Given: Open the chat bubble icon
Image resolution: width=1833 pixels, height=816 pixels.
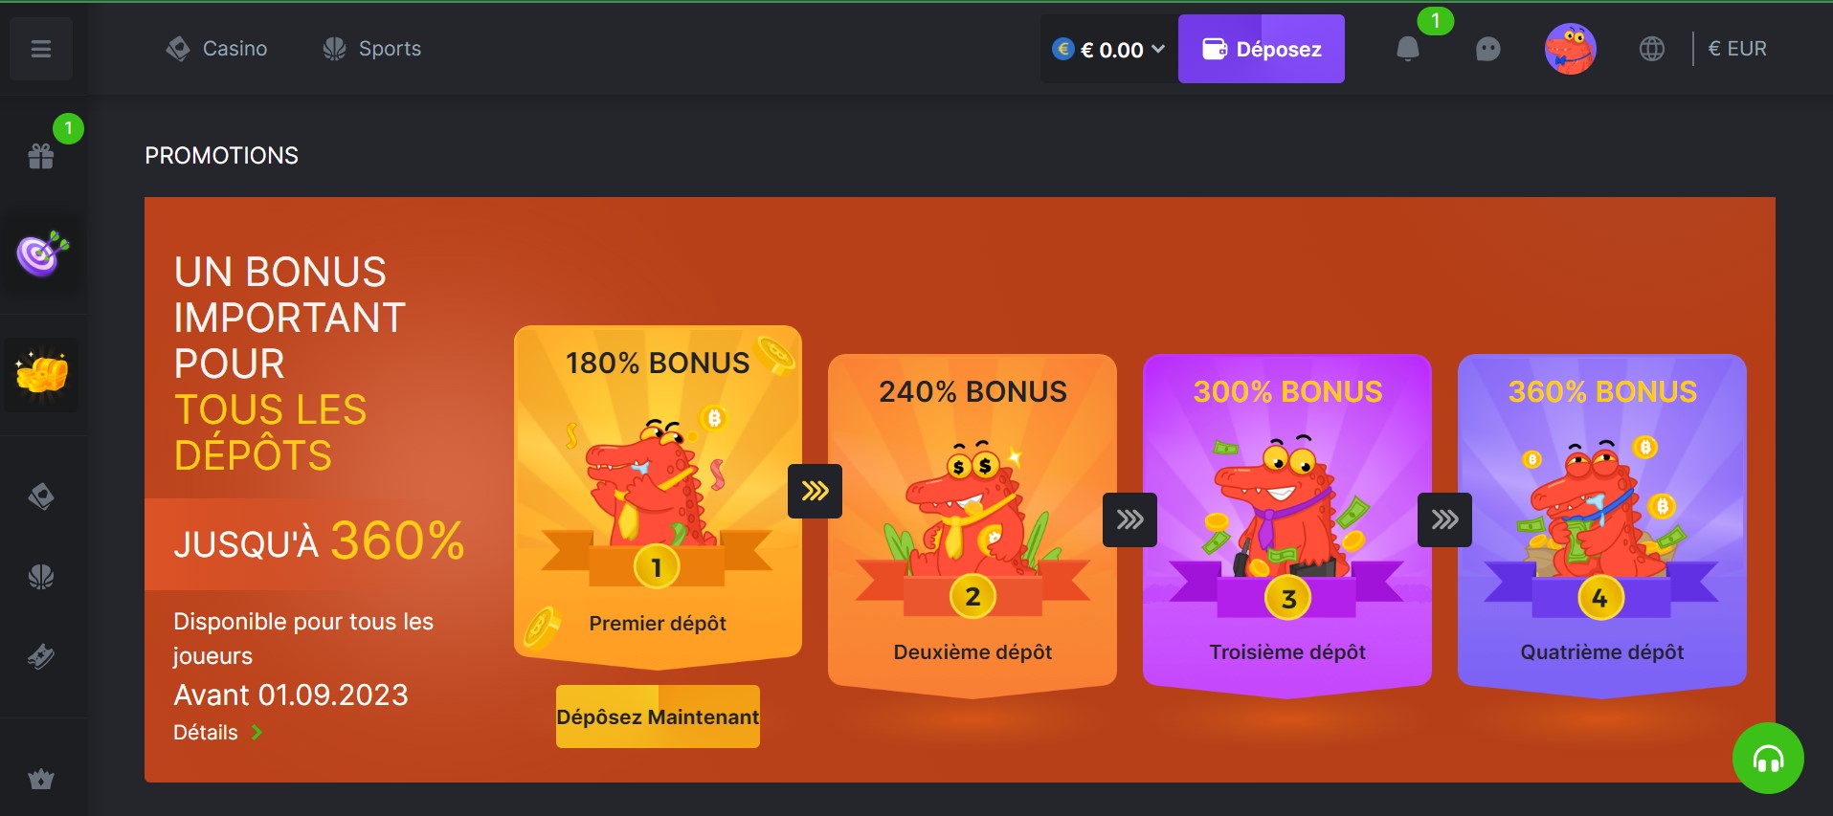Looking at the screenshot, I should pyautogui.click(x=1487, y=49).
